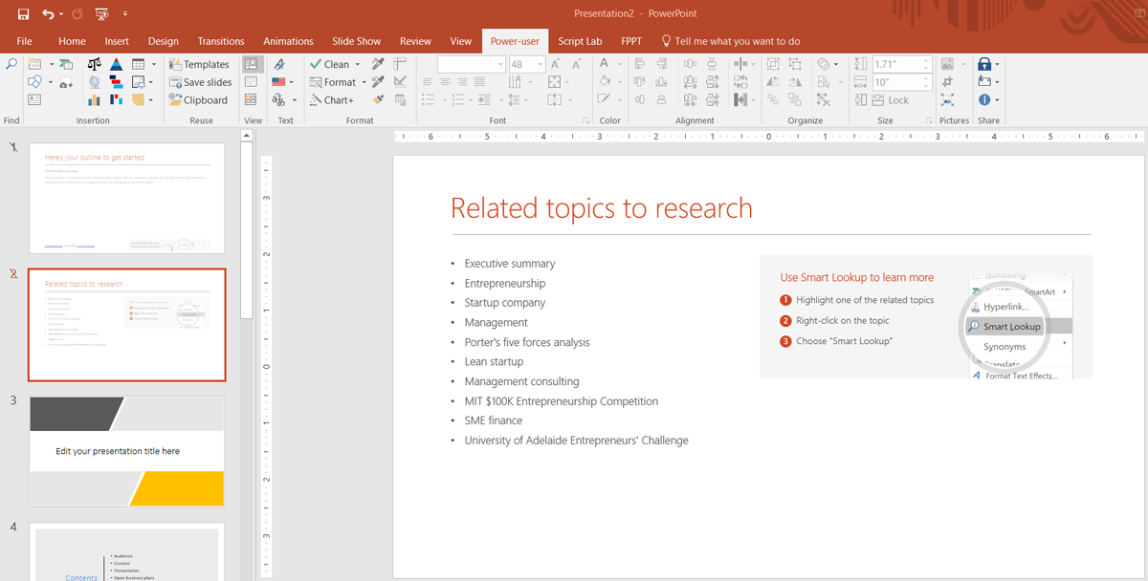The height and width of the screenshot is (581, 1148).
Task: Click the Templates button
Action: pyautogui.click(x=199, y=64)
